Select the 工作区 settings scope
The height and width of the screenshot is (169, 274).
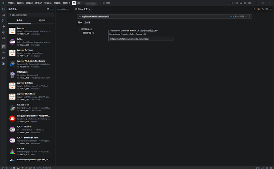click(93, 23)
